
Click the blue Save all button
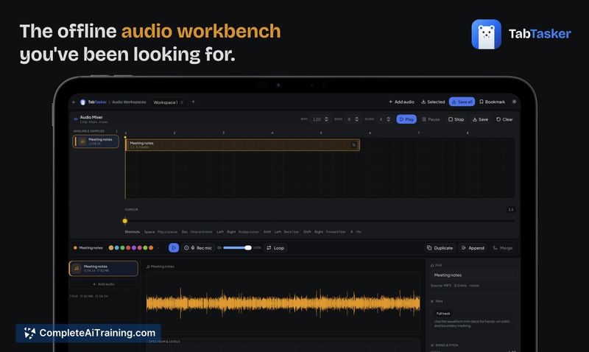462,102
